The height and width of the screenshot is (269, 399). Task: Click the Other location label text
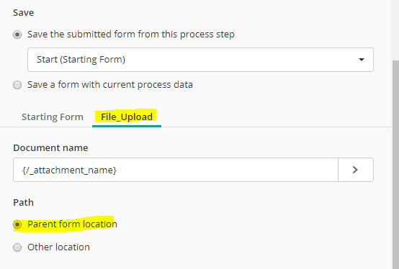[x=58, y=247]
